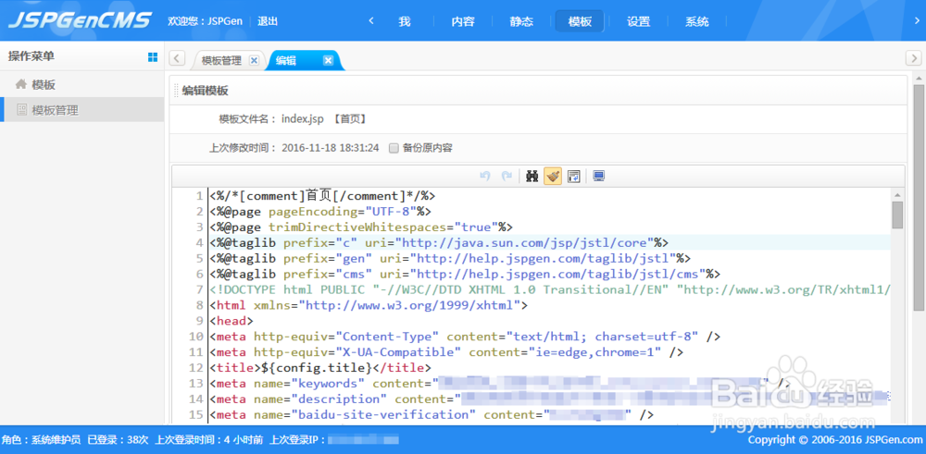Click the JSPGenCMS logo
The image size is (926, 454).
tap(80, 20)
